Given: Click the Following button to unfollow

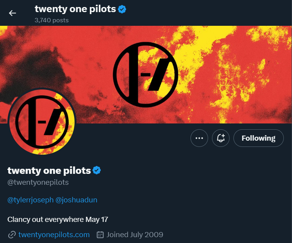Looking at the screenshot, I should [258, 138].
